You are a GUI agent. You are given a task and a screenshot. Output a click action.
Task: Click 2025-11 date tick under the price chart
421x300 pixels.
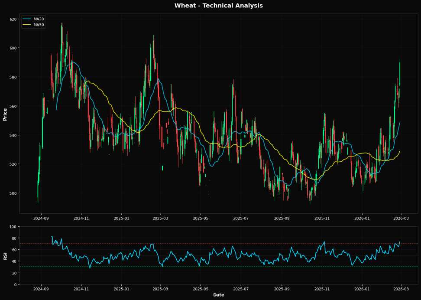322,218
